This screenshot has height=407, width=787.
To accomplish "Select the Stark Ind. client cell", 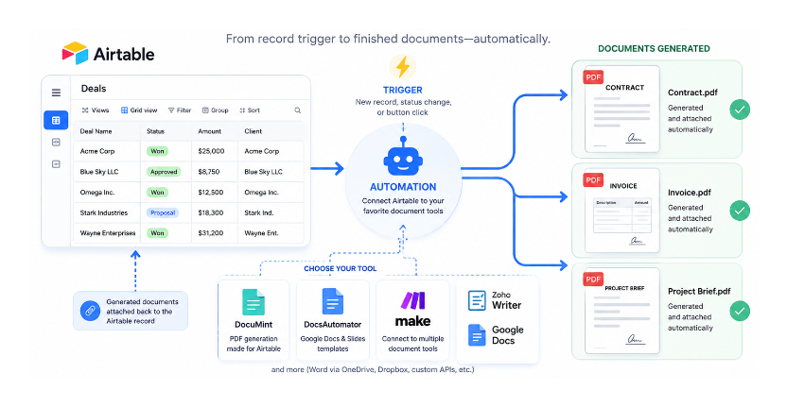I will 271,213.
